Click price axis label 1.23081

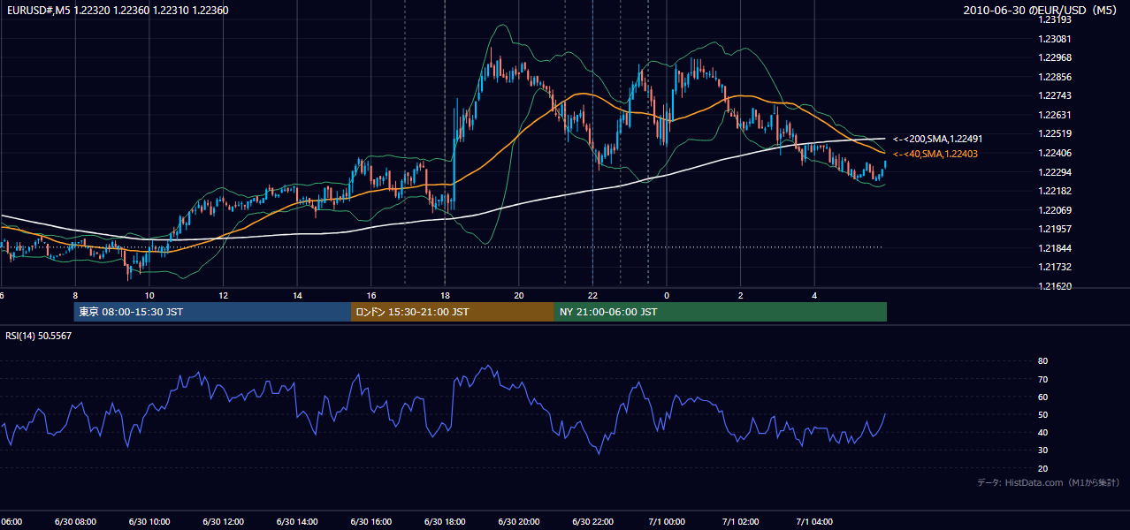pos(1054,39)
